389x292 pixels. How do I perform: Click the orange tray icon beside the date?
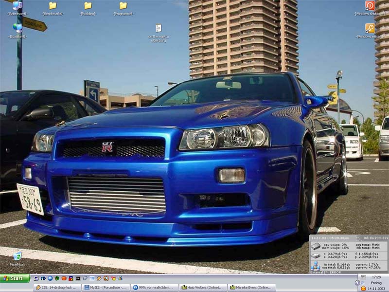(x=363, y=289)
